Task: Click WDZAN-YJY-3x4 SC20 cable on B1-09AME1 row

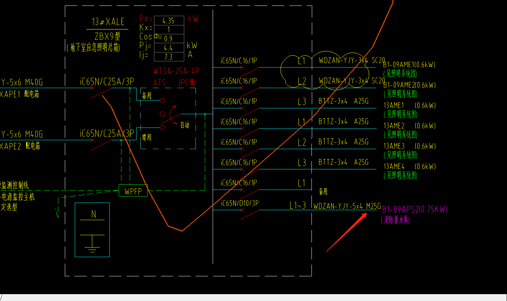Action: tap(352, 60)
